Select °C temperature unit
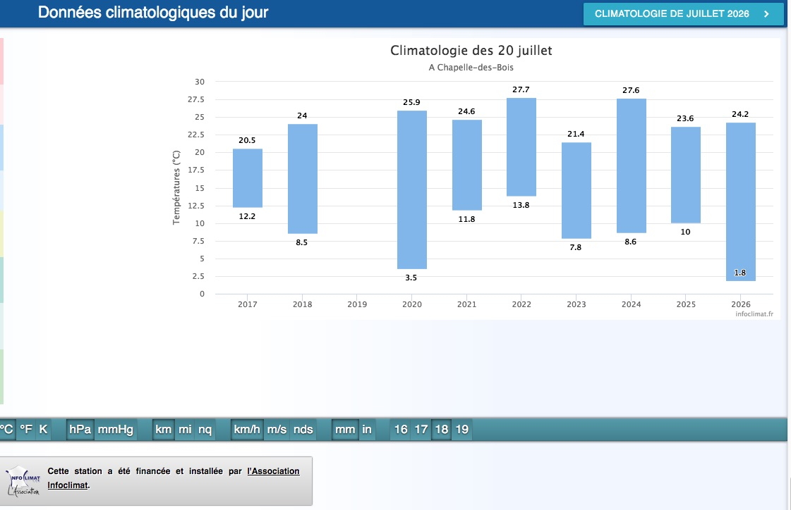This screenshot has height=510, width=791. coord(7,430)
